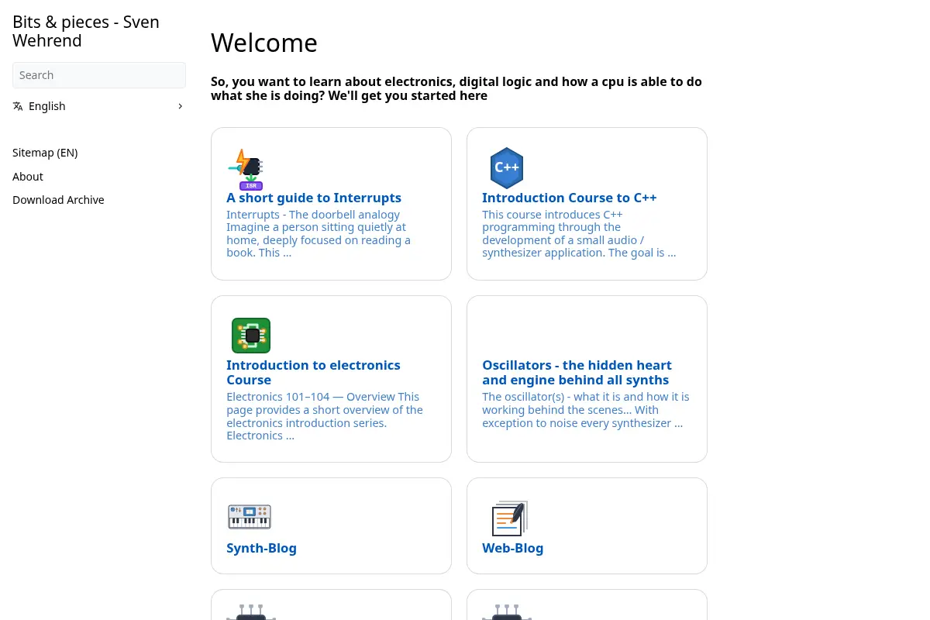The height and width of the screenshot is (620, 930).
Task: Go to the Synth-Blog link
Action: tap(261, 548)
